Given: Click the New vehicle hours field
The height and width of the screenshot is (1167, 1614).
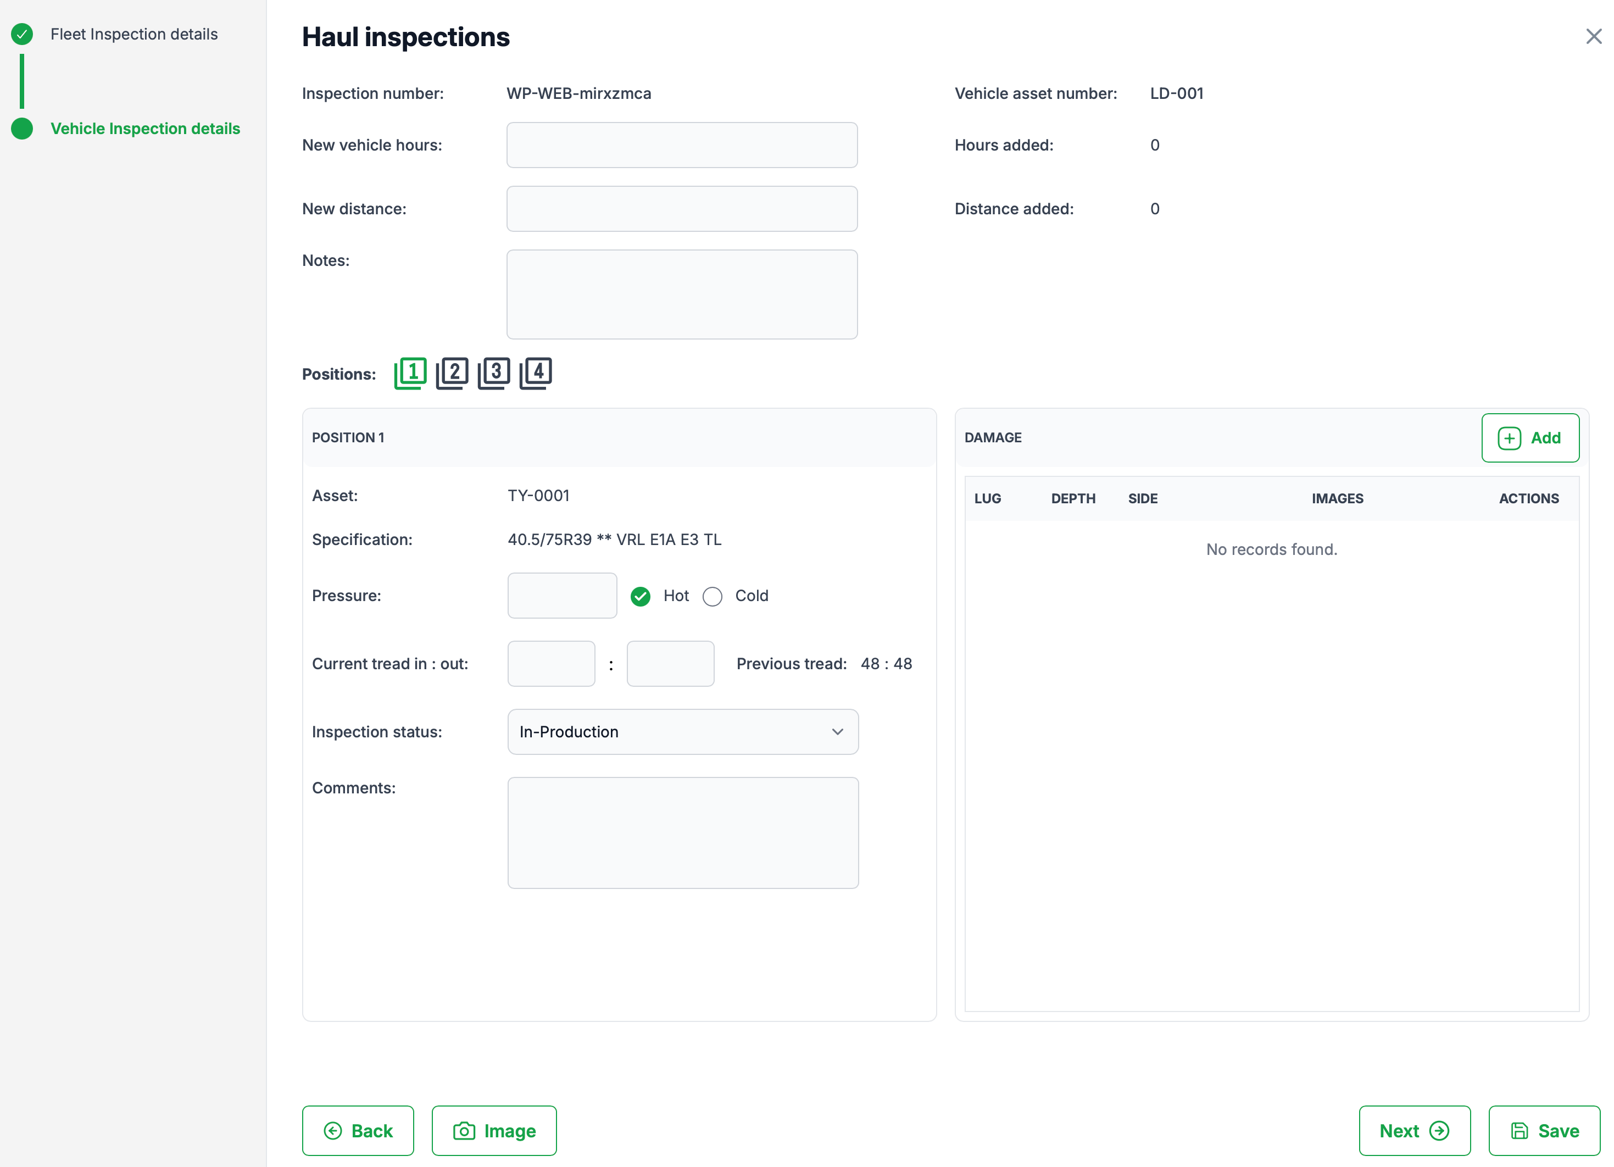Looking at the screenshot, I should pos(682,145).
